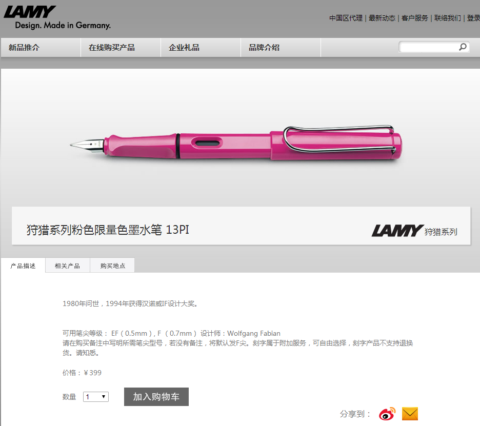Open the 中国区代理 link
This screenshot has width=480, height=426.
click(346, 18)
